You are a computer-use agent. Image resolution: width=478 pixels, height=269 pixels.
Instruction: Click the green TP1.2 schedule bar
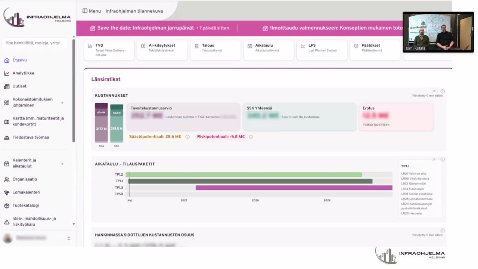243,174
